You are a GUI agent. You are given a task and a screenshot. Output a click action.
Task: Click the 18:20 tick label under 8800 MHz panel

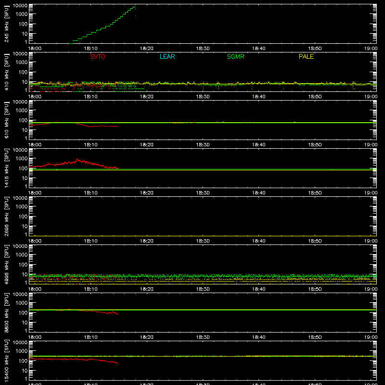coord(147,337)
